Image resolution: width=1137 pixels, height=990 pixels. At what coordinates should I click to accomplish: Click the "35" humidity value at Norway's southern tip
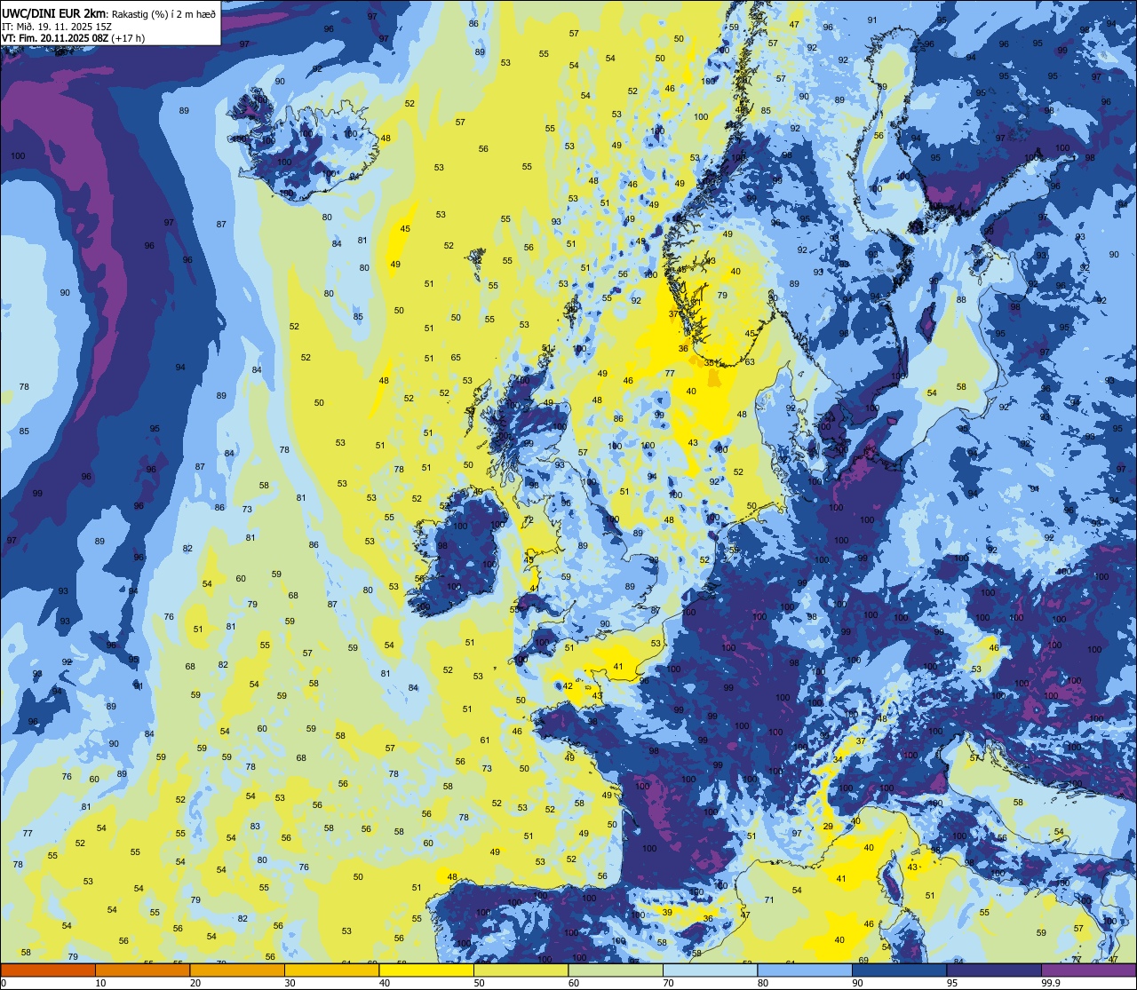coord(709,362)
